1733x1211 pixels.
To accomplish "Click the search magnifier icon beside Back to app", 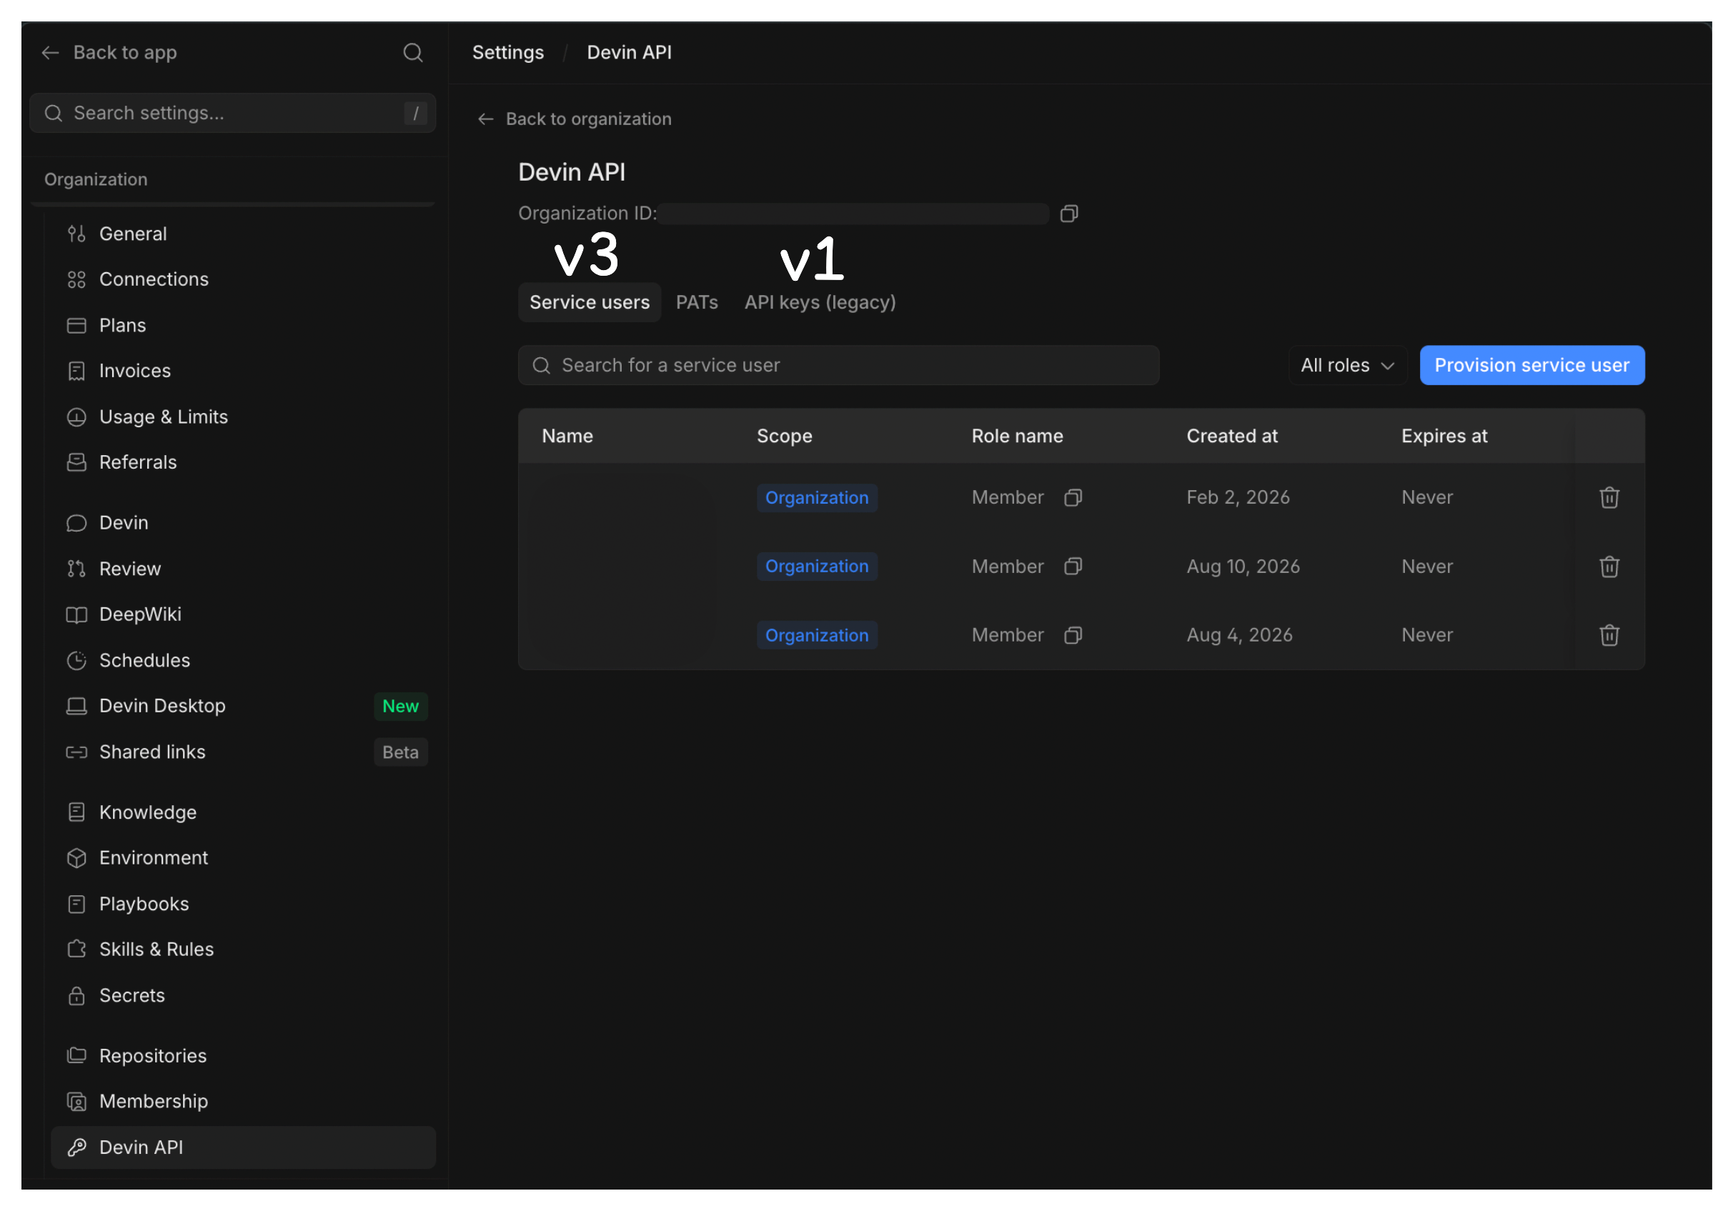I will click(x=413, y=53).
